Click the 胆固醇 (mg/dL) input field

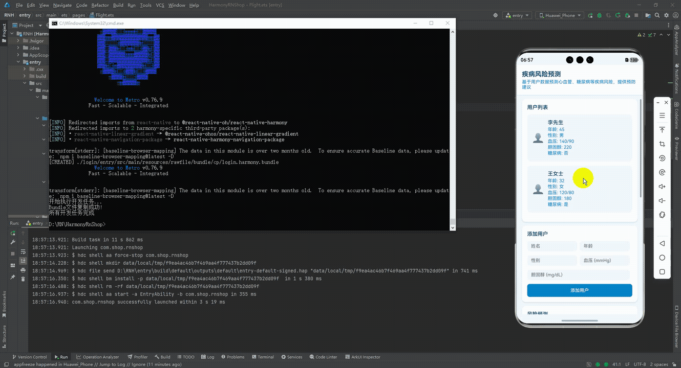coord(579,275)
